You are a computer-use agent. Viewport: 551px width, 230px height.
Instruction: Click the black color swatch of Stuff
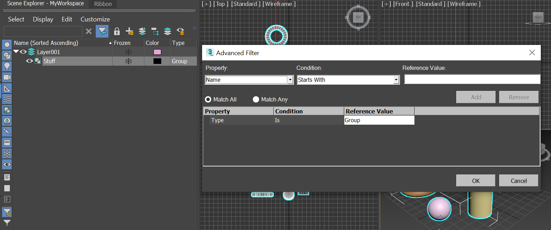point(157,61)
